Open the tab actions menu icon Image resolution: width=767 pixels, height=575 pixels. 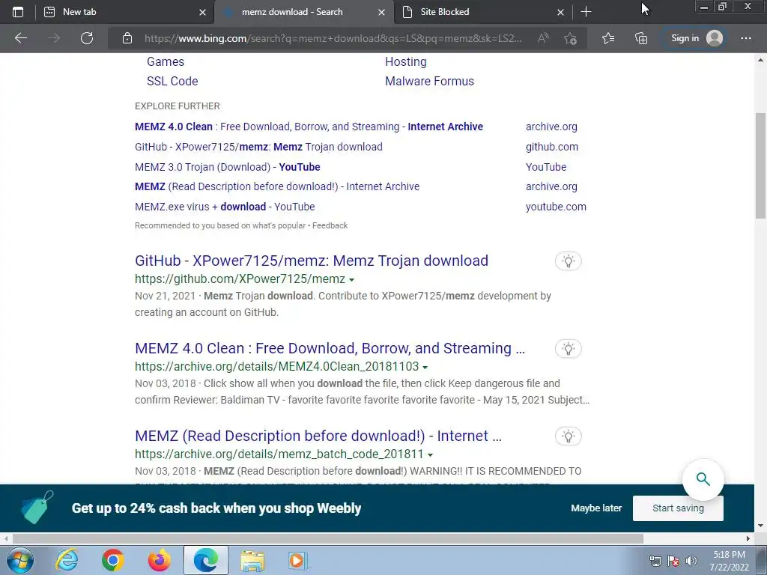pos(18,12)
